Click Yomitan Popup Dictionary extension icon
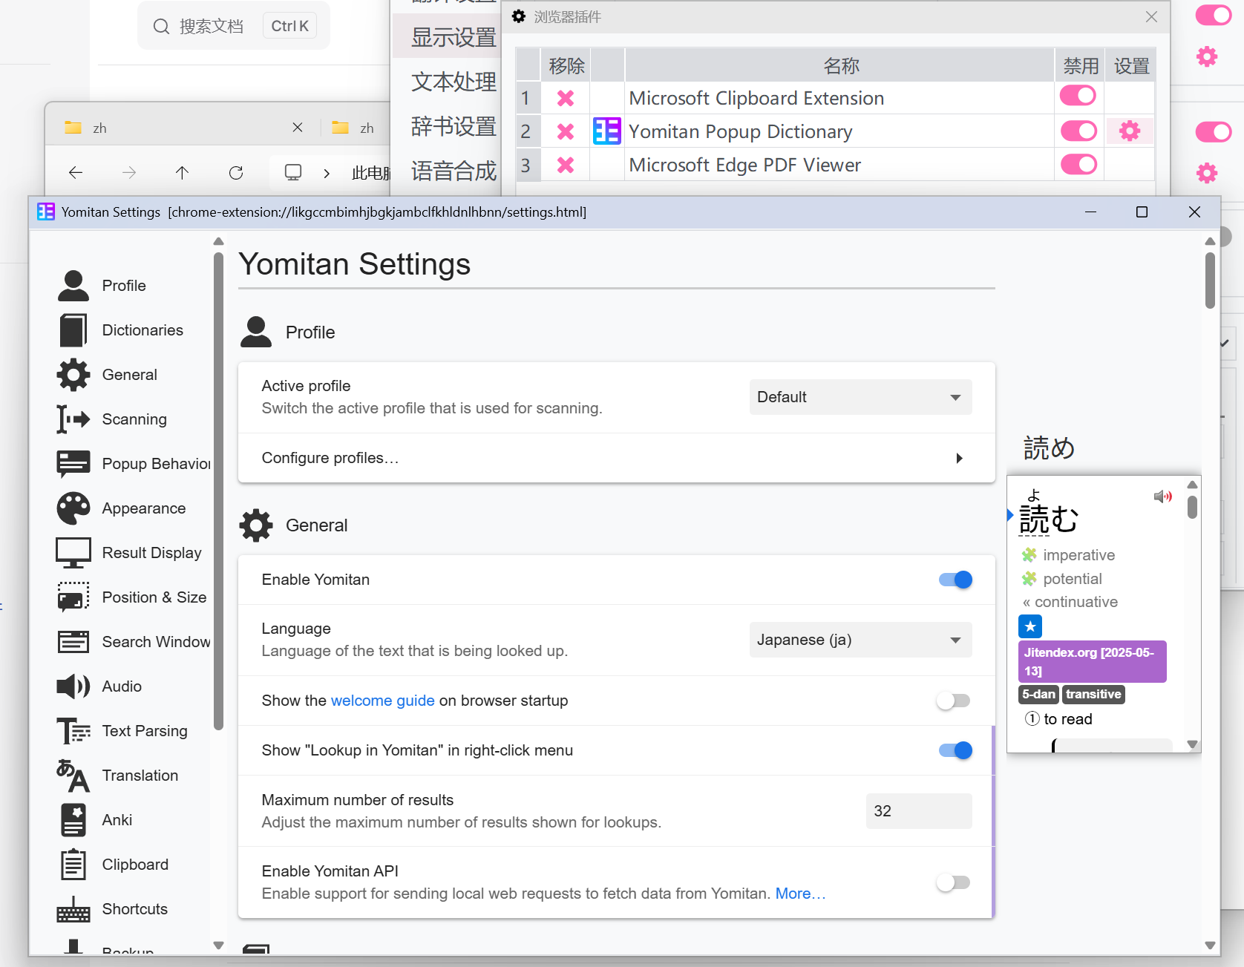This screenshot has height=967, width=1244. [606, 131]
